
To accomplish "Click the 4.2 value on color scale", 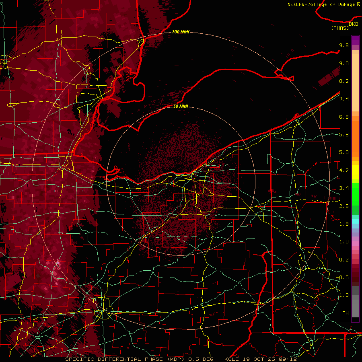I will pos(344,171).
